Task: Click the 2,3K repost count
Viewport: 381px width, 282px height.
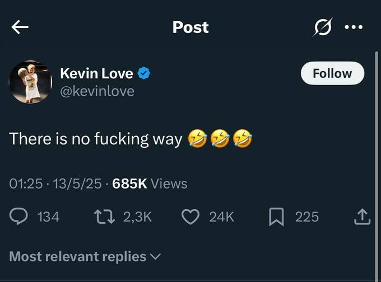Action: click(137, 217)
